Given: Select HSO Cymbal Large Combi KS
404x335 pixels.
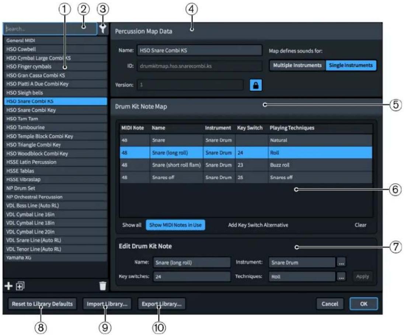Looking at the screenshot, I should 55,58.
